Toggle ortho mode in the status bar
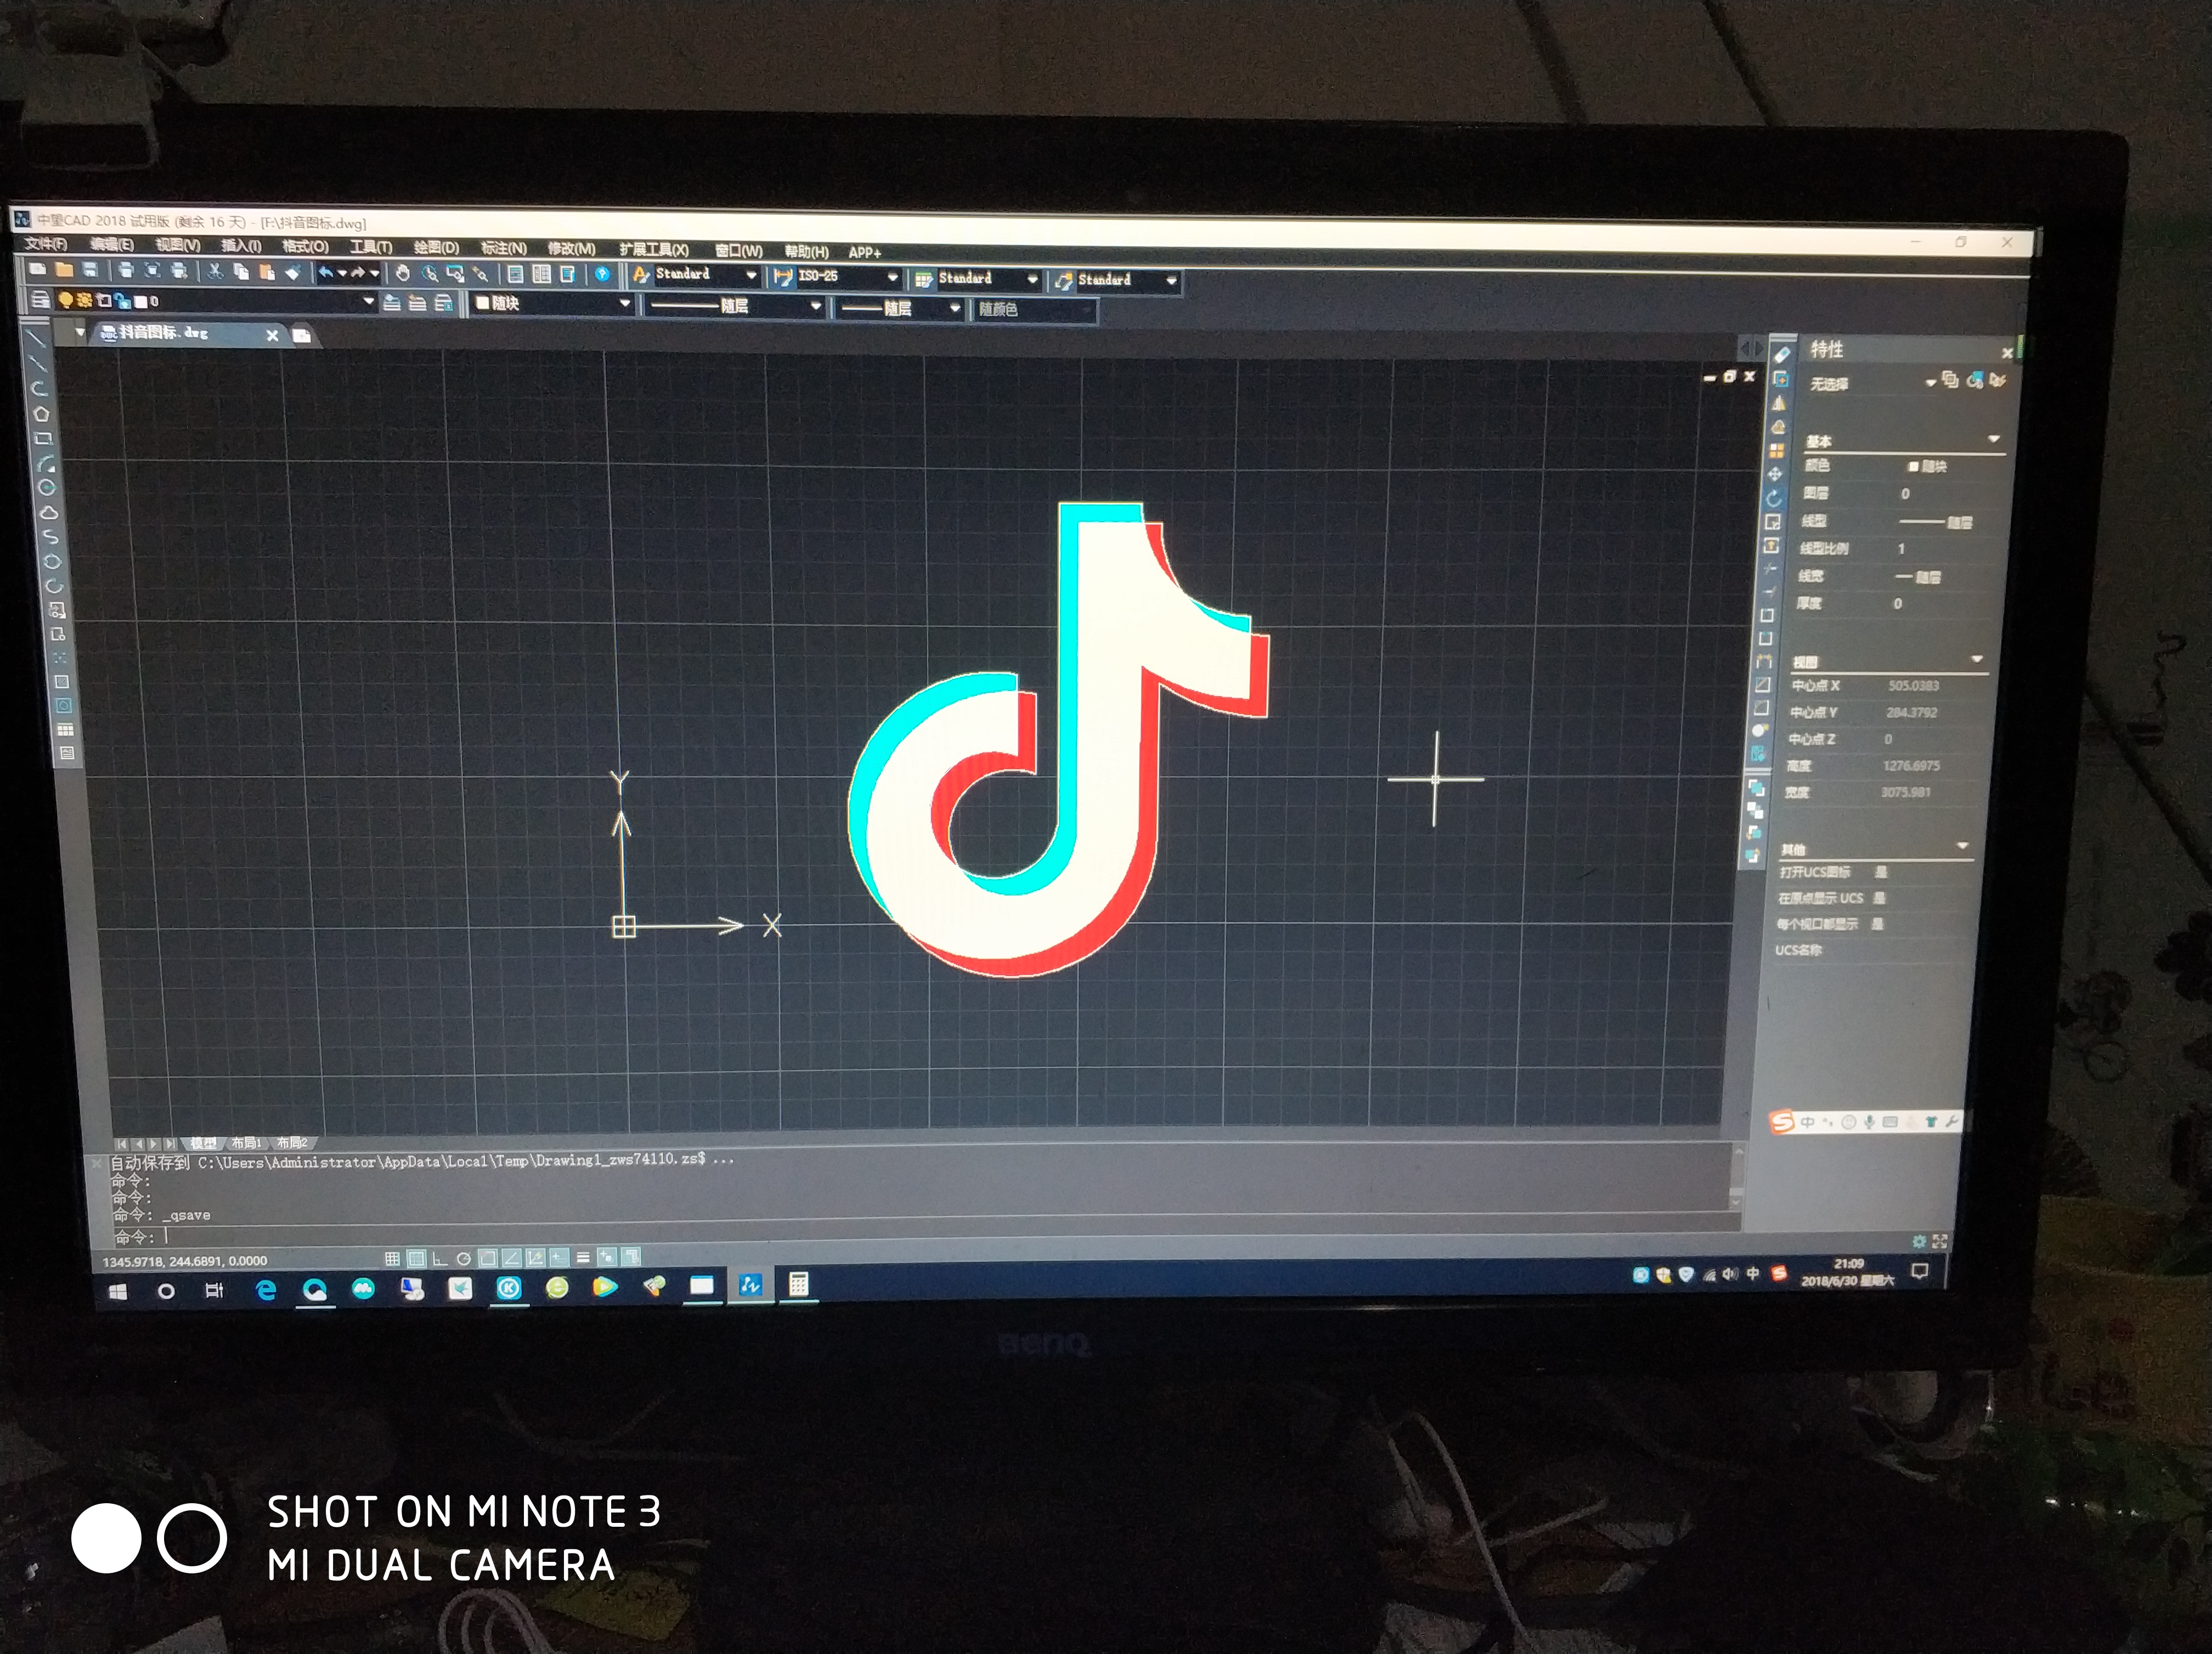The height and width of the screenshot is (1654, 2212). click(x=439, y=1258)
